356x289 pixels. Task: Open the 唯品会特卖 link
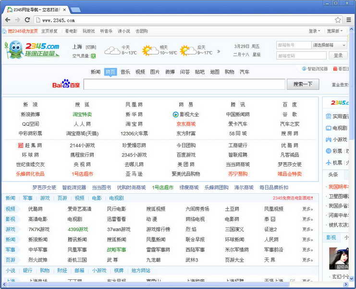point(290,174)
